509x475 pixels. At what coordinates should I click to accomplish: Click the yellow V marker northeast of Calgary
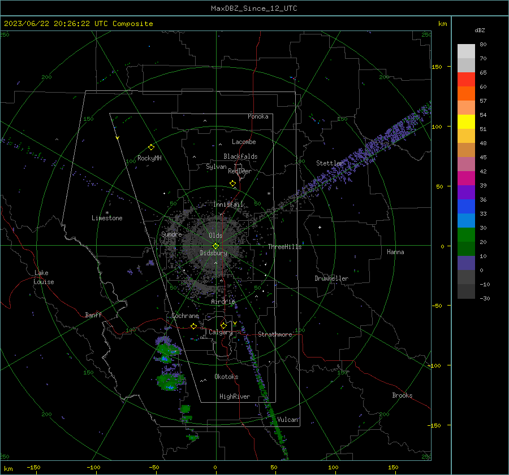pyautogui.click(x=235, y=323)
